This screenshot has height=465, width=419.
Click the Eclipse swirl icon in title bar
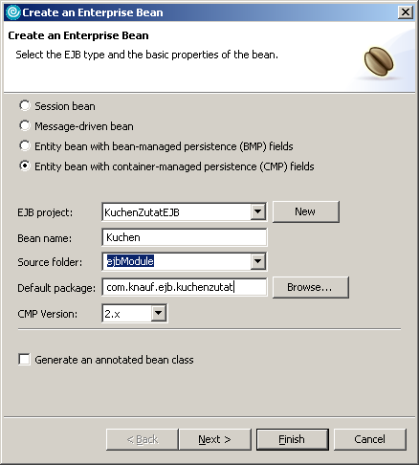click(x=13, y=12)
